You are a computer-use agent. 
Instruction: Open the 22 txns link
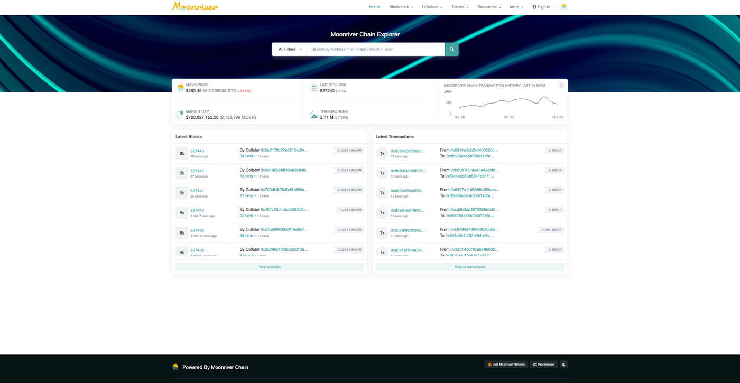coord(246,216)
